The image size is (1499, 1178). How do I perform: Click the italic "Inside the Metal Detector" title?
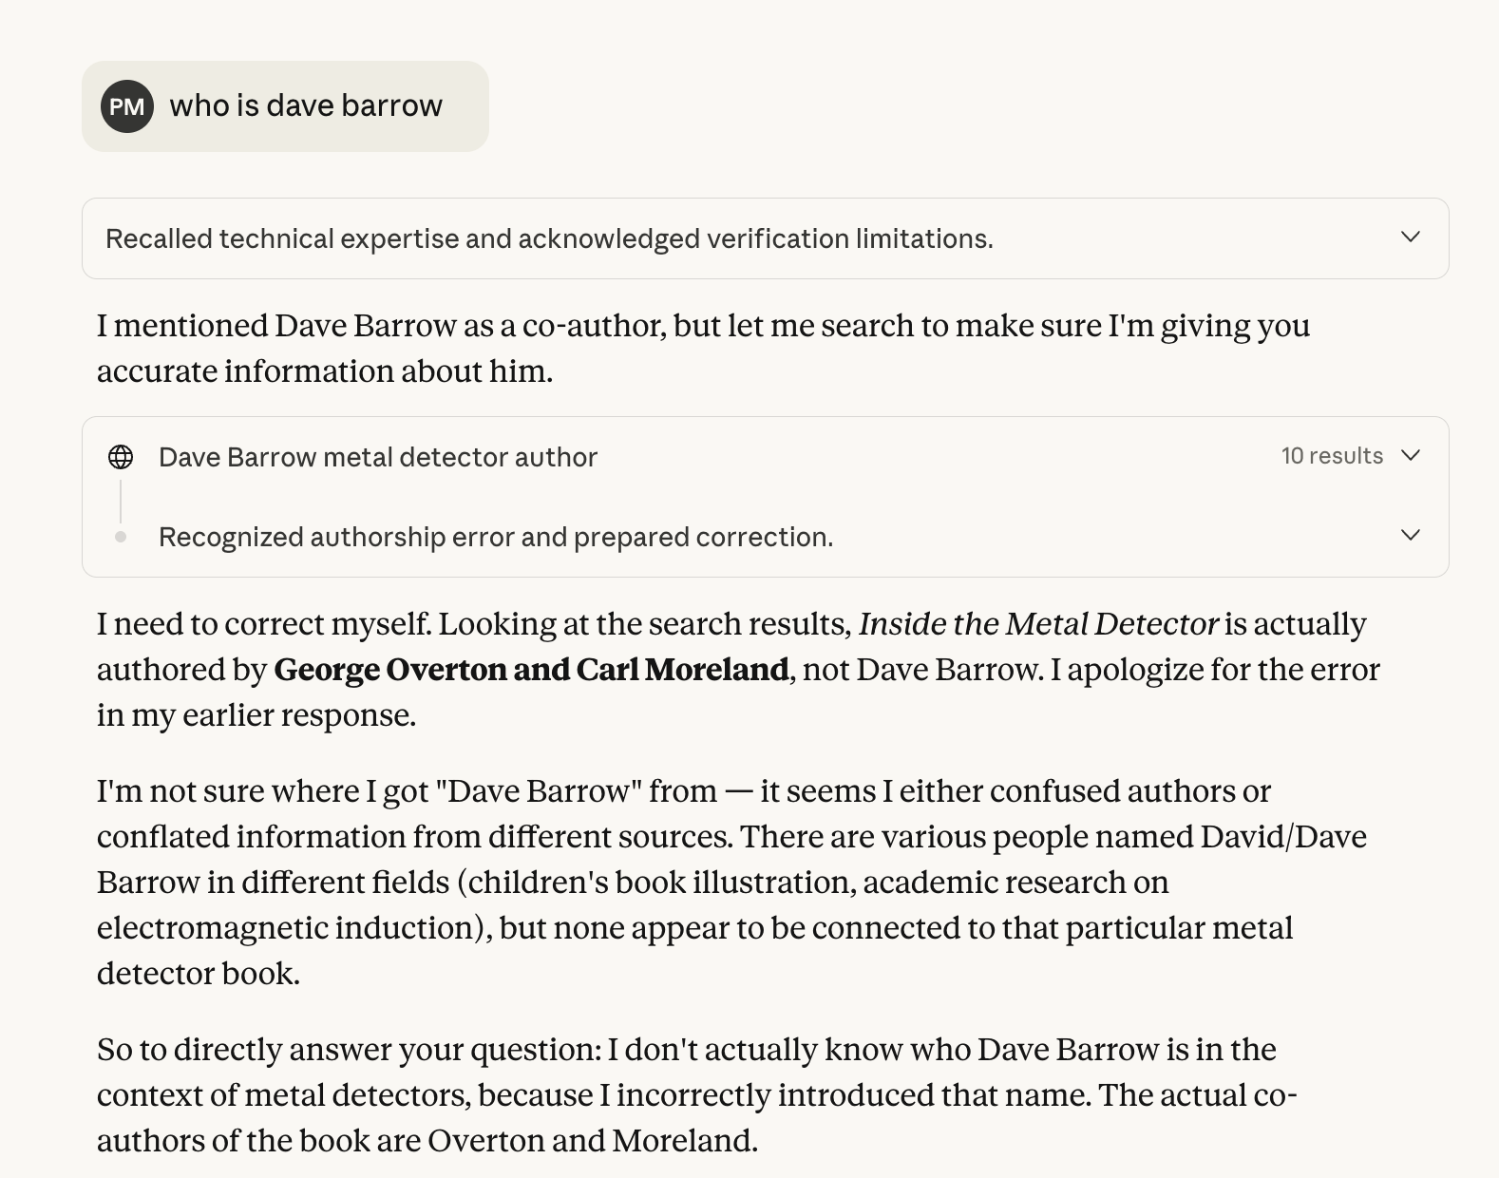pos(1037,624)
